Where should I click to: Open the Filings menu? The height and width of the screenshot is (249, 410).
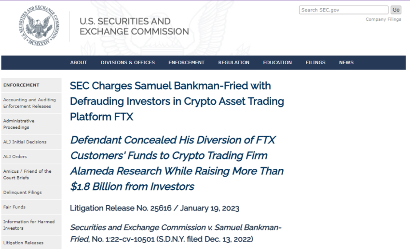[x=315, y=63]
